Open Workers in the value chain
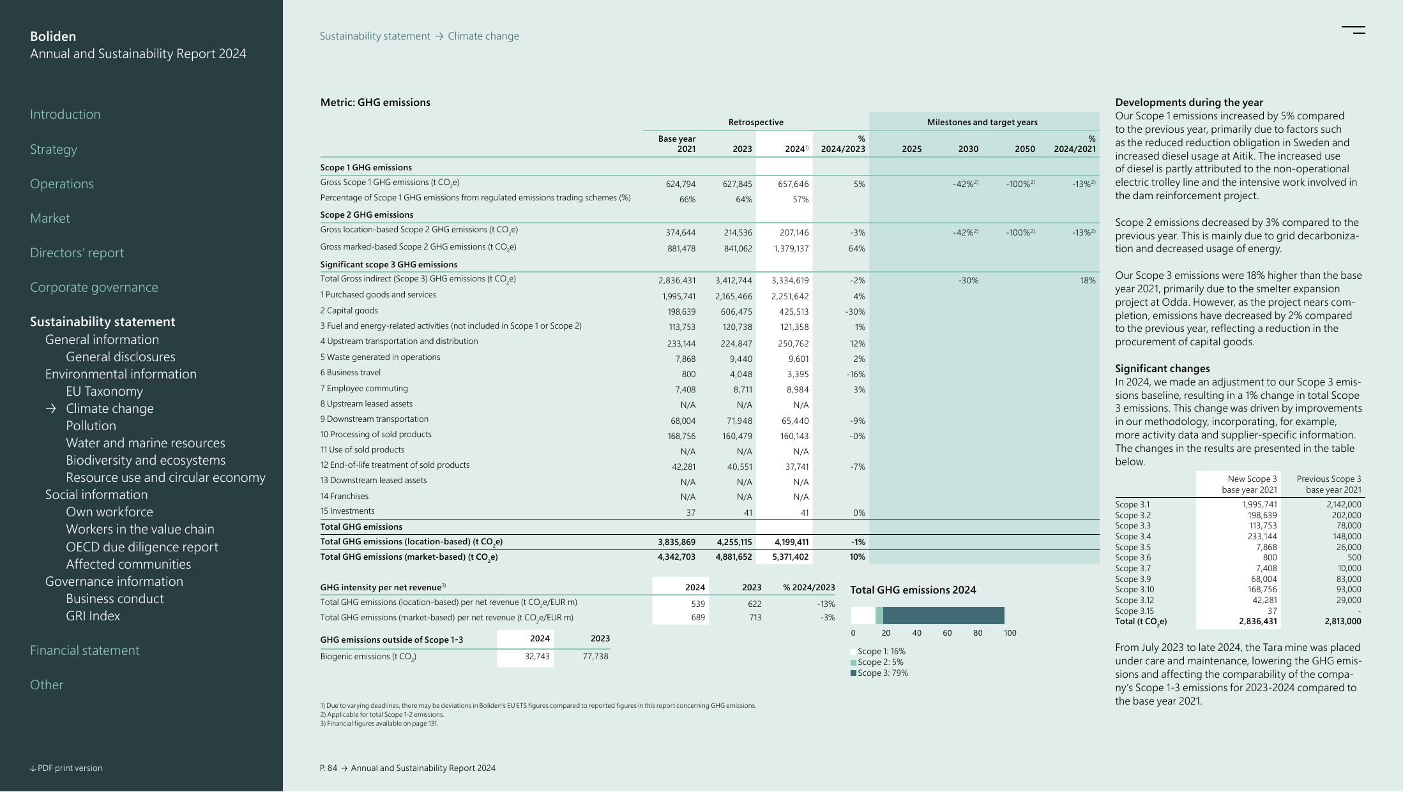 pyautogui.click(x=140, y=529)
